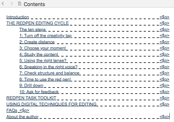Screen dimensions: 174x122
Task: Open USING DIGITAL TECHNIQUES FOR EDITING link
Action: click(x=51, y=104)
